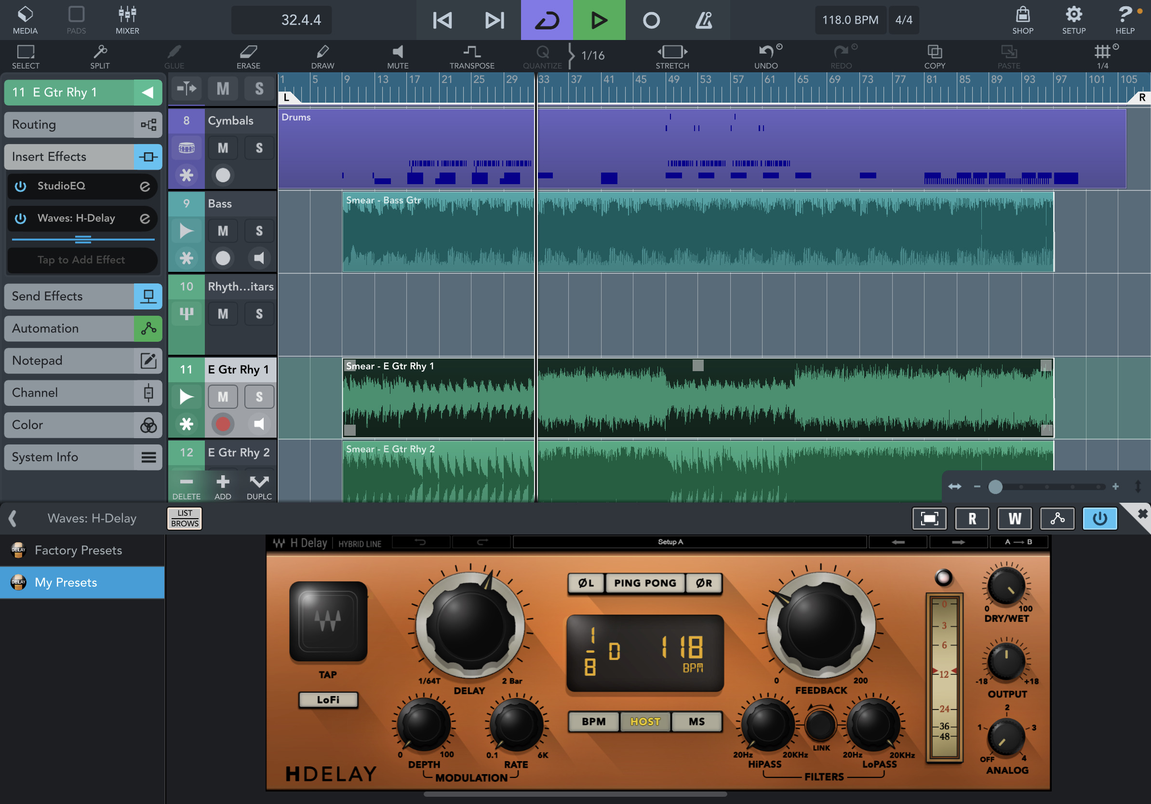Collapse the E Gtr Rhy 1 inspector

coord(147,92)
